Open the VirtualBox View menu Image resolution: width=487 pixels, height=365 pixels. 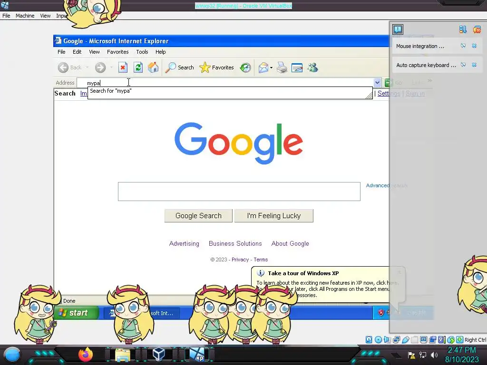pos(45,16)
